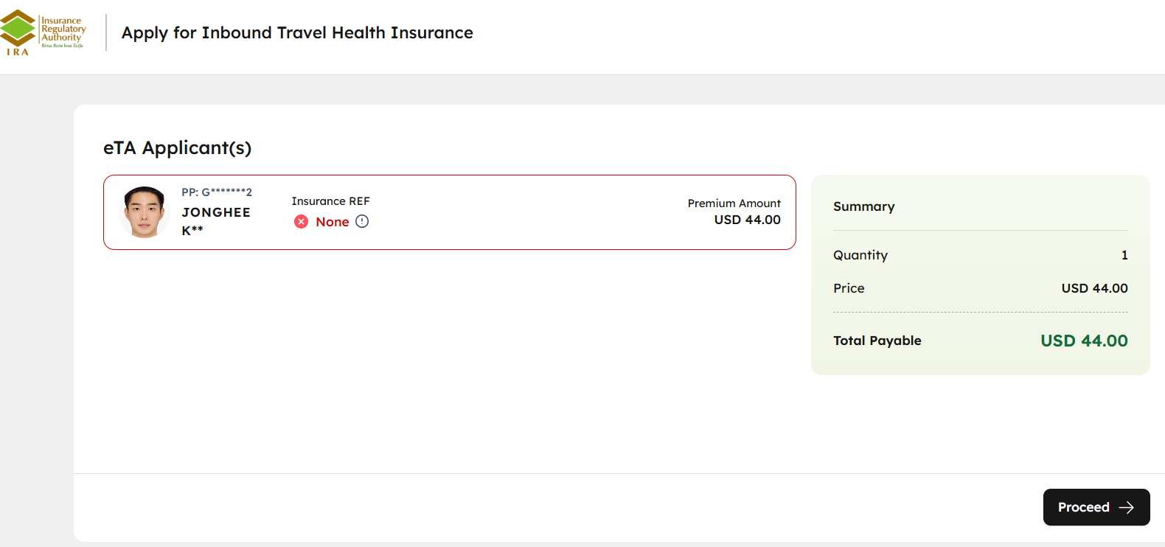Click the None insurance reference text

(333, 222)
